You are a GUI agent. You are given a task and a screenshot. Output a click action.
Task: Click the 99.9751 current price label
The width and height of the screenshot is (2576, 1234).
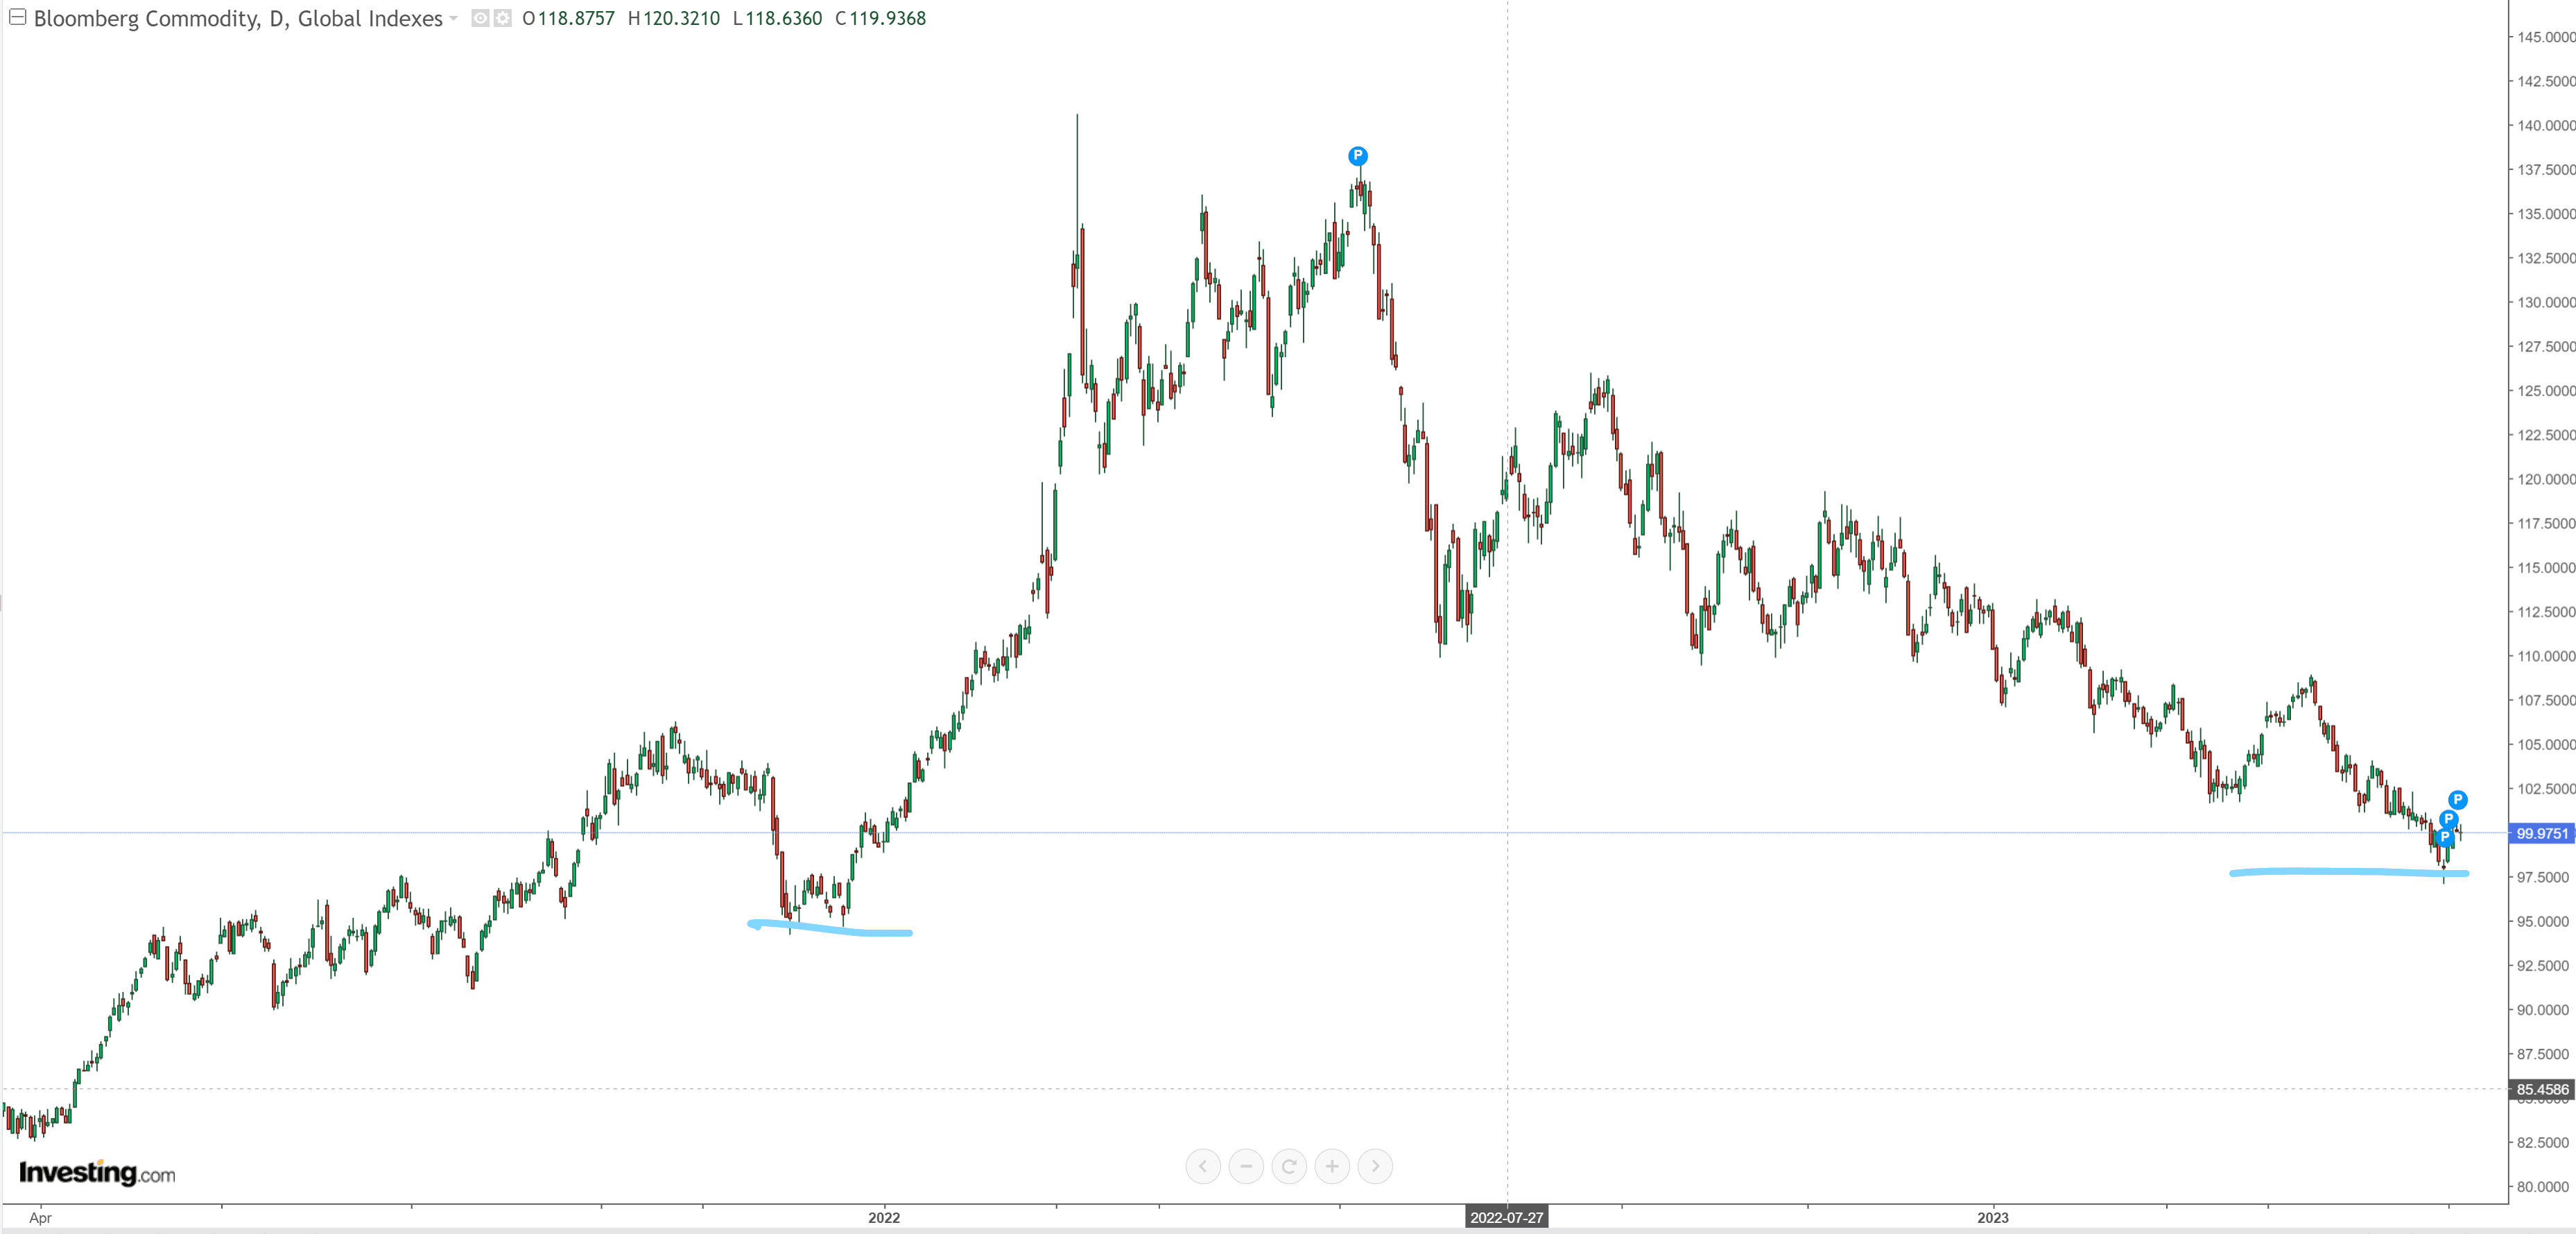click(2541, 833)
